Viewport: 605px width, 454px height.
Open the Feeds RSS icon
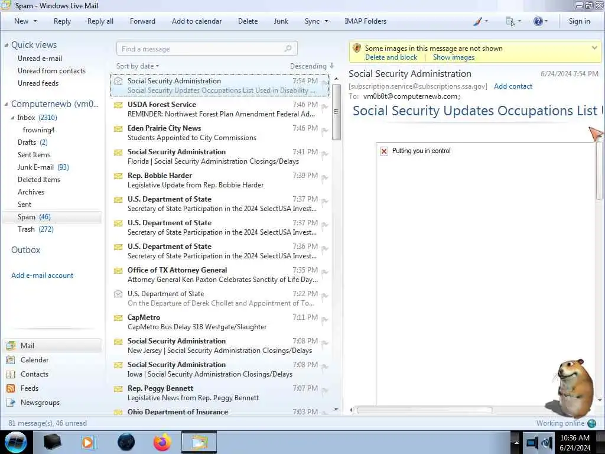11,388
